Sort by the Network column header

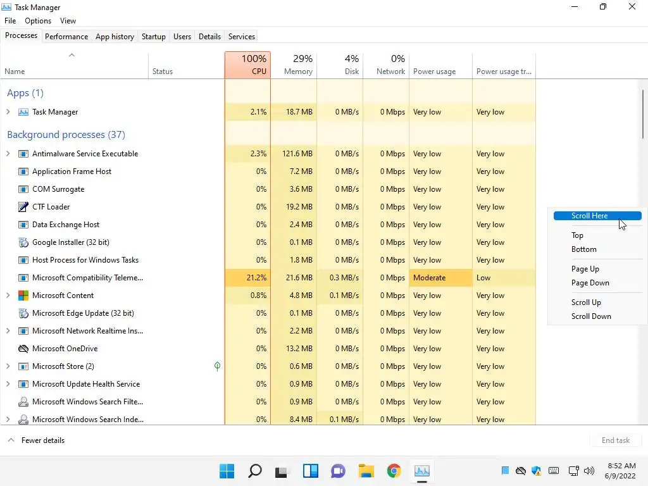386,65
